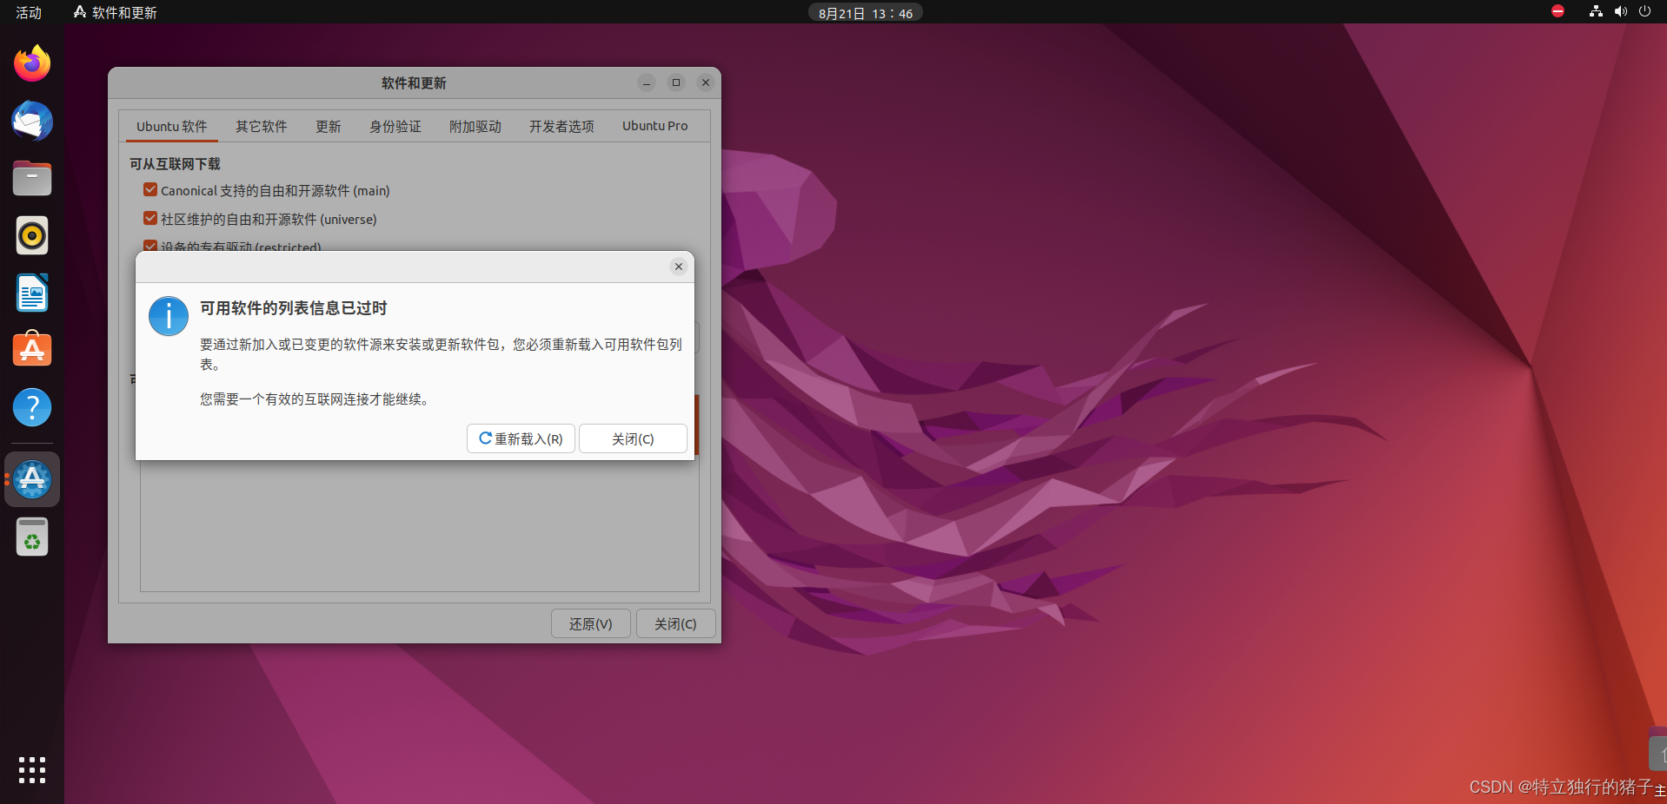
Task: Open the power menu icon in top bar
Action: pyautogui.click(x=1644, y=12)
